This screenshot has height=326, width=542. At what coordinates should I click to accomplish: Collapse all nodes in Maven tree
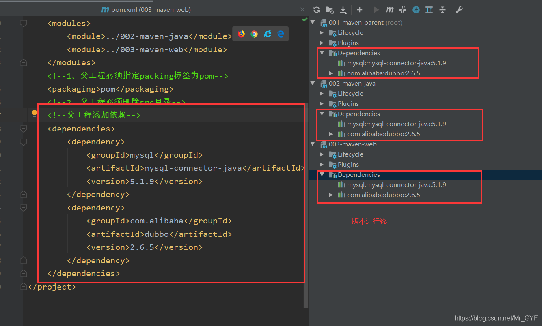[x=443, y=10]
